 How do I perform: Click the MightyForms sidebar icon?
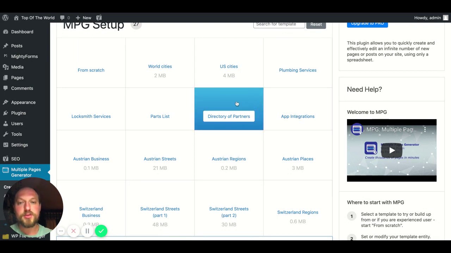[6, 56]
